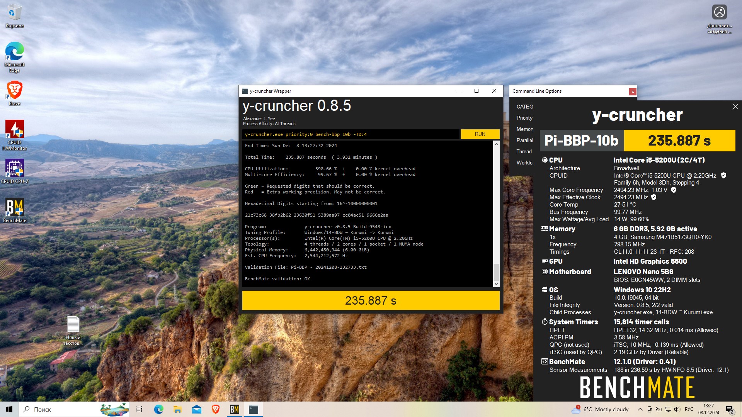Close the BenchMate result overlay with X
Viewport: 742px width, 417px height.
(735, 107)
